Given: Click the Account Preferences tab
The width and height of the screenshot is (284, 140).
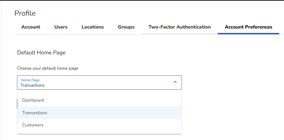Looking at the screenshot, I should pos(248,27).
